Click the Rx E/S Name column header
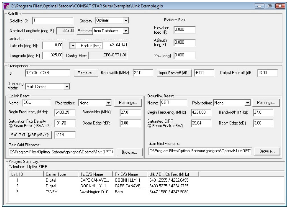 [x=130, y=174]
